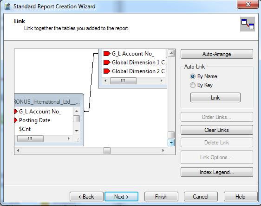Select Global Dimension 2 field in upper table

coord(138,71)
